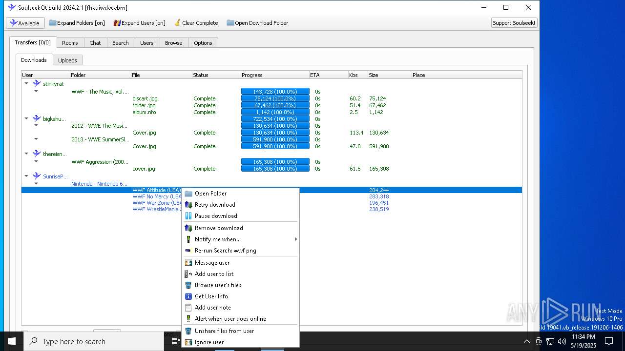Collapse the 2013 - WWE SummerSl folder
The image size is (625, 351).
[36, 139]
